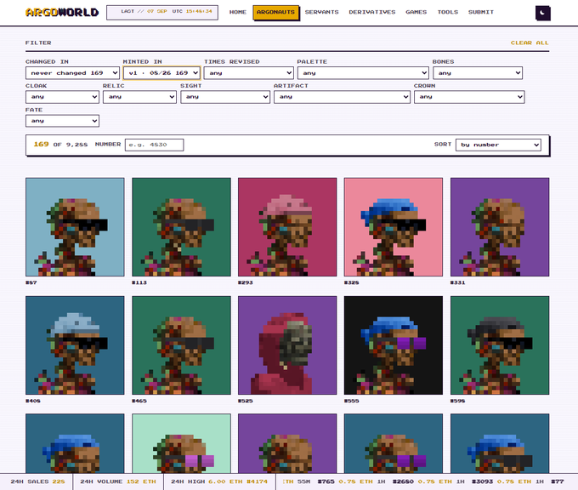Click the 24H Sales ticker entry
Screen dimensions: 578x490
pos(37,481)
